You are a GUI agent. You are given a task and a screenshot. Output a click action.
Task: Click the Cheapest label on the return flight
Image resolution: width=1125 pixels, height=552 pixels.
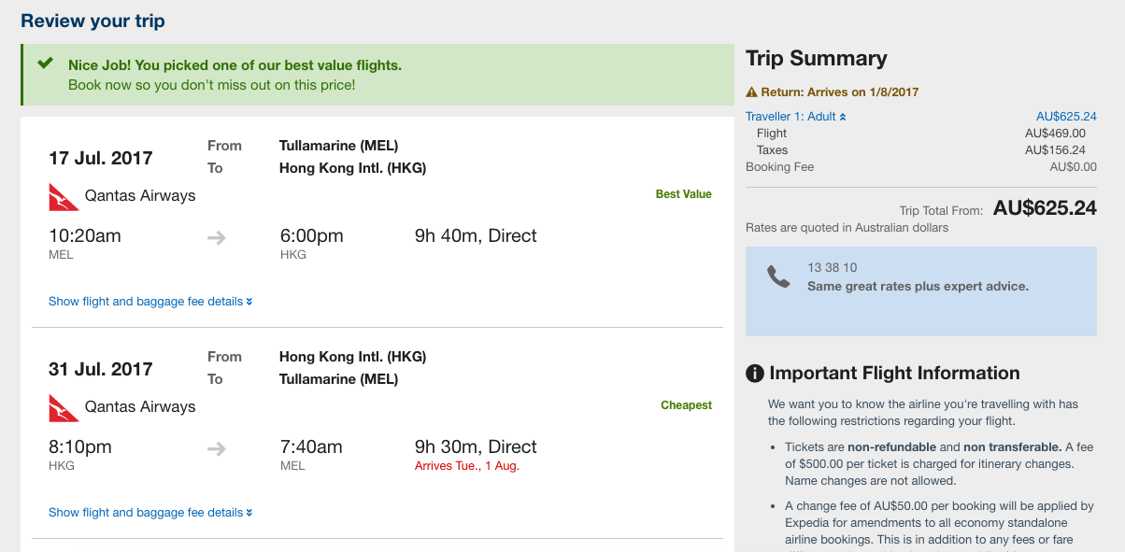(687, 405)
